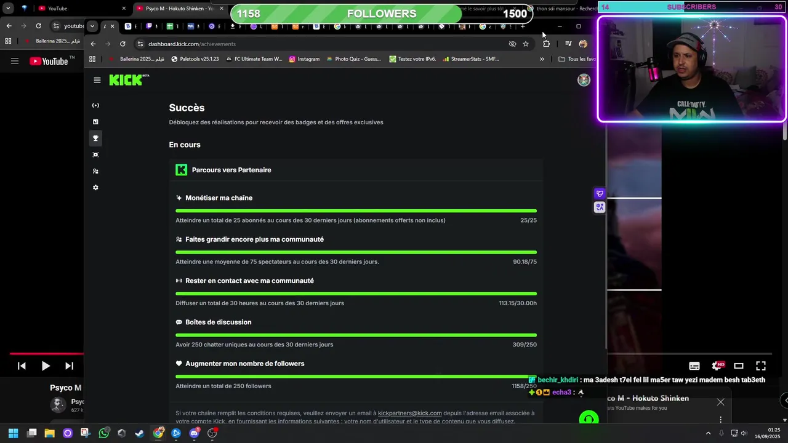Open the YouTube hamburger guide menu
Image resolution: width=788 pixels, height=443 pixels.
(x=15, y=61)
